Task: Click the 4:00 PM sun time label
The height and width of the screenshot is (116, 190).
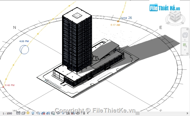Action: coord(24,41)
